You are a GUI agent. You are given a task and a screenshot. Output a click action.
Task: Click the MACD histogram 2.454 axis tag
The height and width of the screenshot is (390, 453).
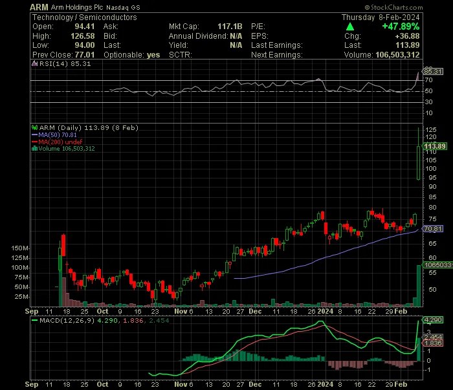point(433,337)
